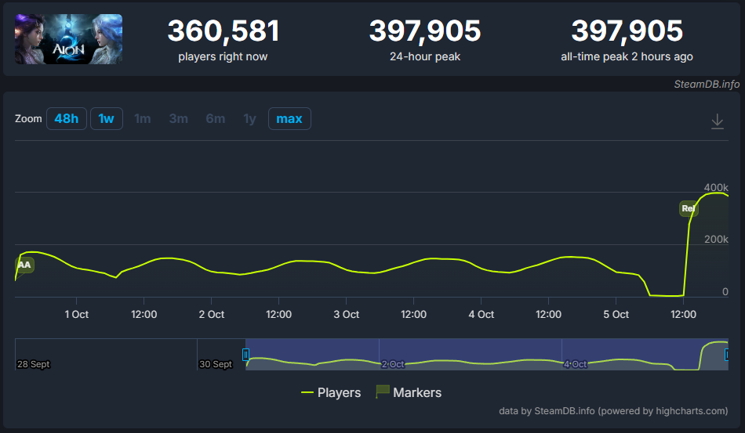Select the disabled 6m zoom option

tap(215, 118)
